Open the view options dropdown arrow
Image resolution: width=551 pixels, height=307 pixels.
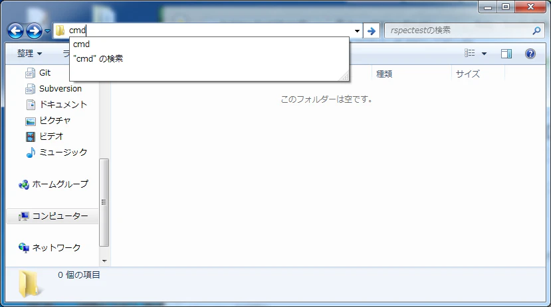coord(484,54)
